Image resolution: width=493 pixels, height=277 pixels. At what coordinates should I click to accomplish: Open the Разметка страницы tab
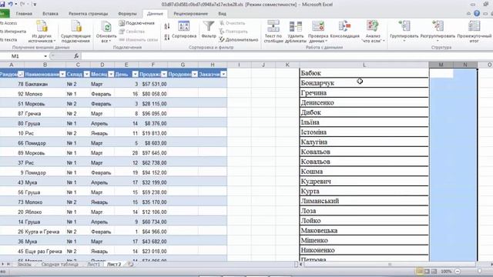click(x=88, y=14)
